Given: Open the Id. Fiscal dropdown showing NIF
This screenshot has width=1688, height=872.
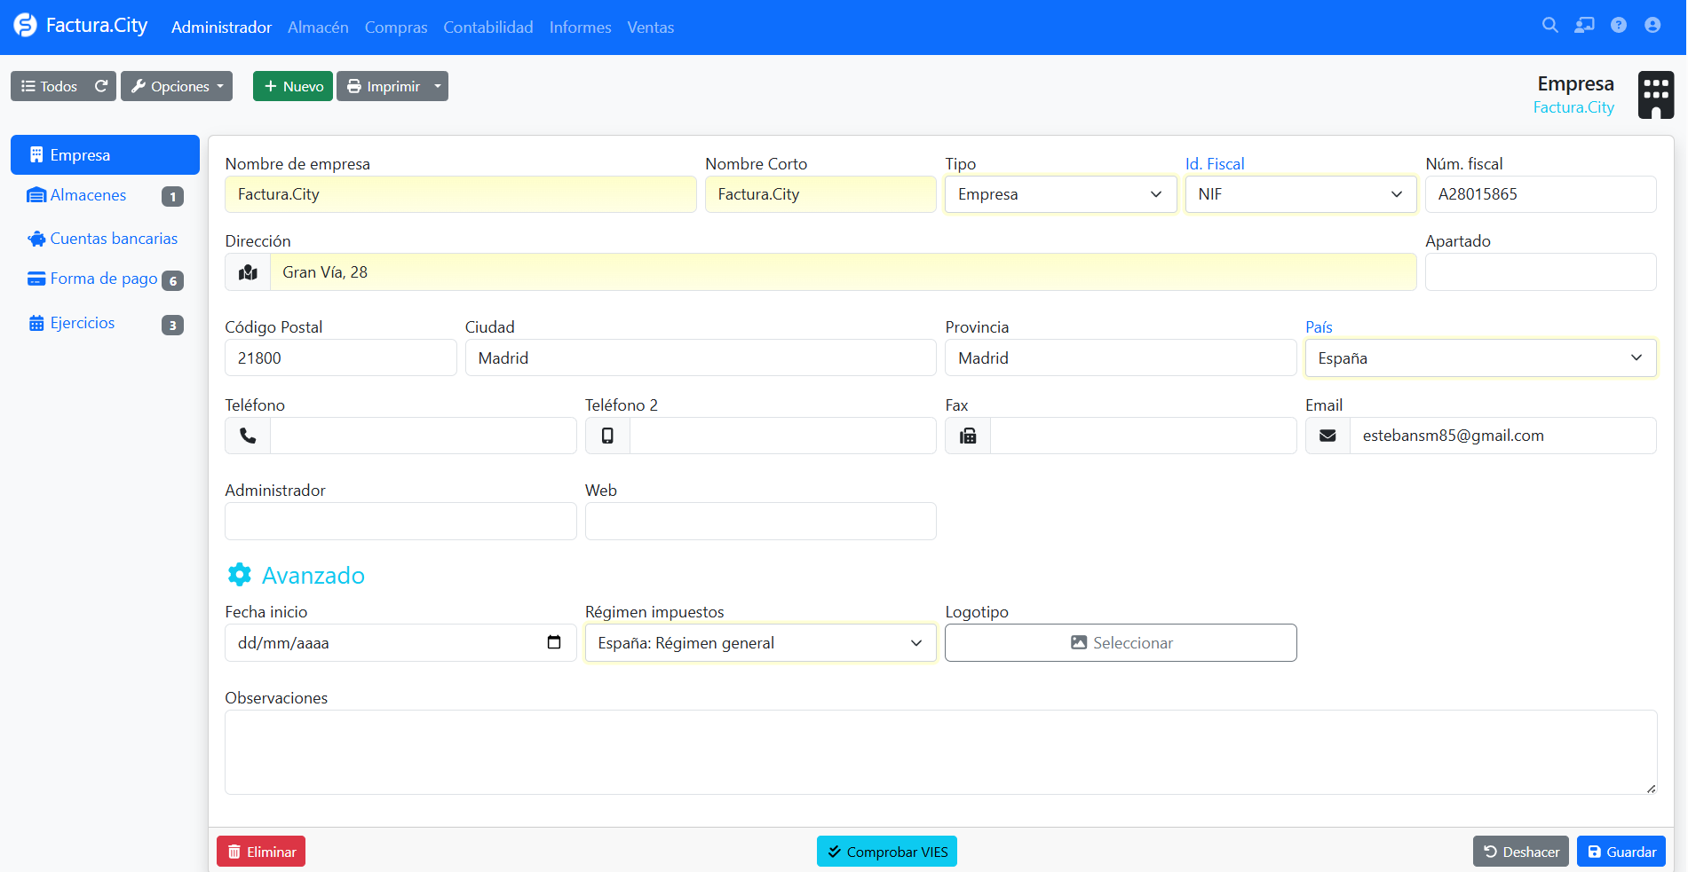Looking at the screenshot, I should pos(1301,194).
